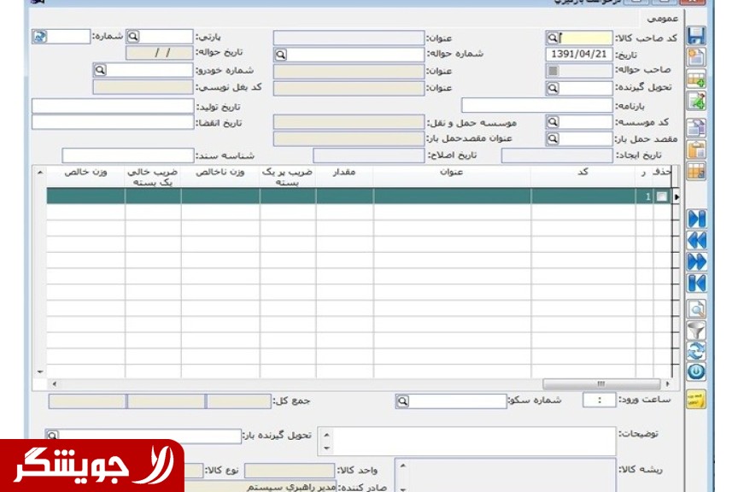
Task: Open lookup for تحویل گیرنده field
Action: [553, 88]
